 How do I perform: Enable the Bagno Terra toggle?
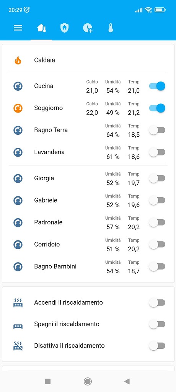tap(157, 130)
